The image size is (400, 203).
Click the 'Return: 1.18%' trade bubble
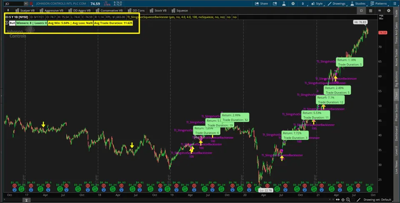coord(350,62)
